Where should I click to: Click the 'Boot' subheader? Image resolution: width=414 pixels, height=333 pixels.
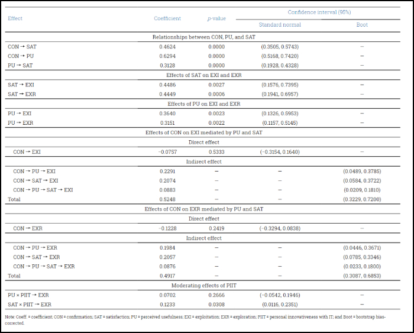click(x=362, y=25)
